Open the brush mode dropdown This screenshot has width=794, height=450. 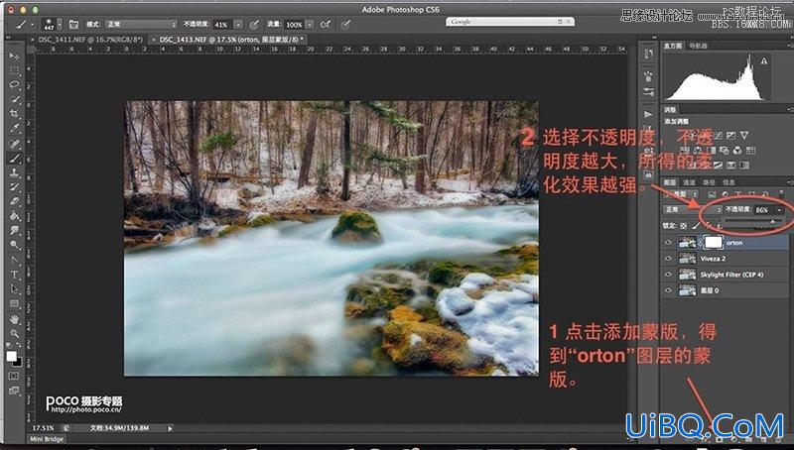point(142,24)
